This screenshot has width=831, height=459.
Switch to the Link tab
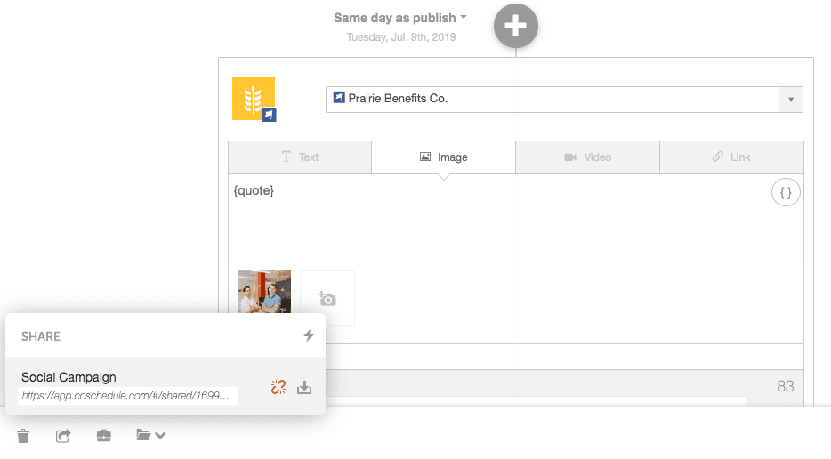click(x=731, y=157)
